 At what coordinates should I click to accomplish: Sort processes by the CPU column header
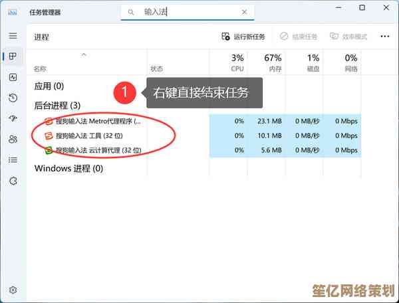[x=237, y=63]
